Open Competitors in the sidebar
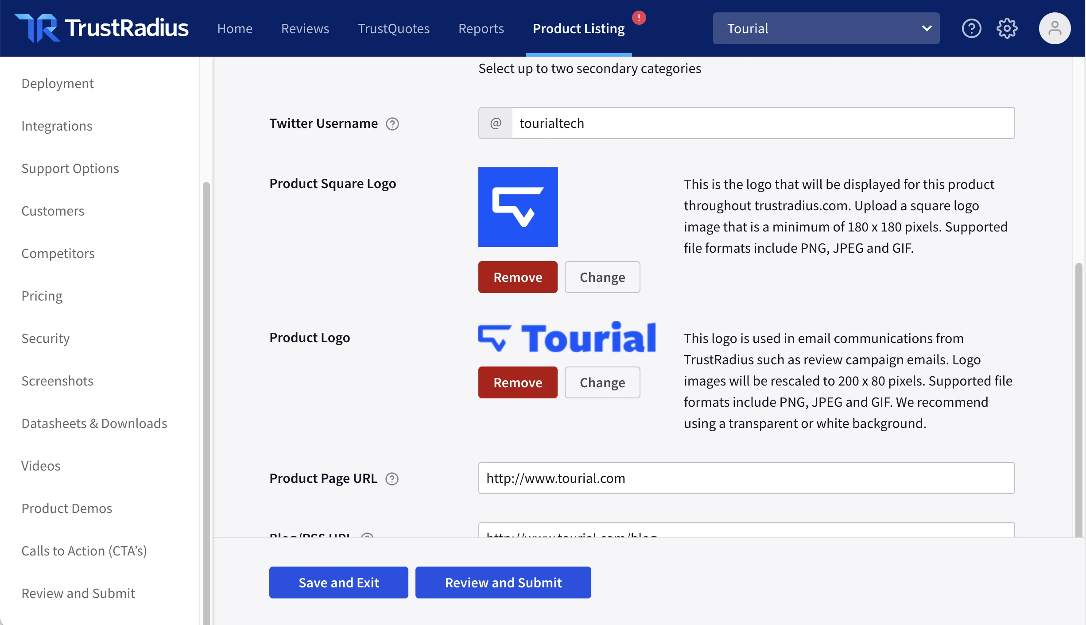Viewport: 1086px width, 625px height. pyautogui.click(x=58, y=253)
